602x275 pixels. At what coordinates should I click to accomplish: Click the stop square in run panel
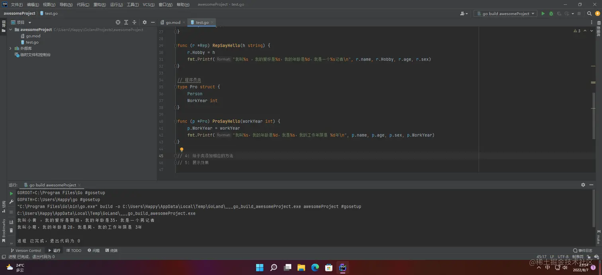pyautogui.click(x=11, y=212)
